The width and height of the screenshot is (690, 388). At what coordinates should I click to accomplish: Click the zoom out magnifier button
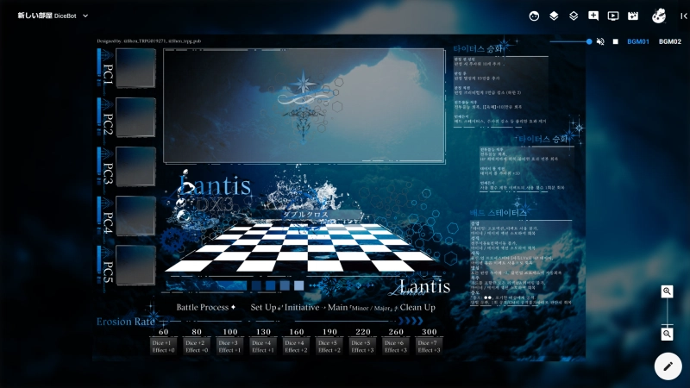667,334
